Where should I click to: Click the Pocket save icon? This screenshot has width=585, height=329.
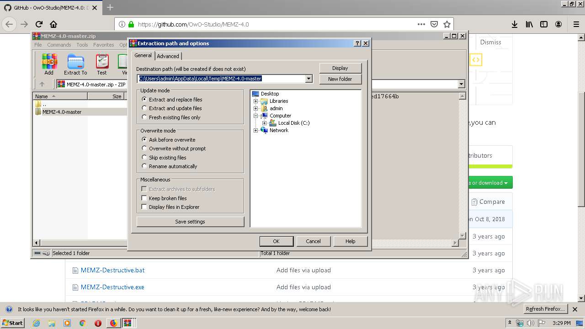click(x=434, y=24)
